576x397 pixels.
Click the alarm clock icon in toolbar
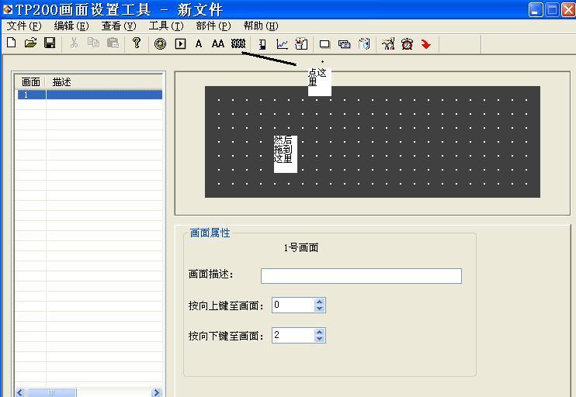[407, 44]
